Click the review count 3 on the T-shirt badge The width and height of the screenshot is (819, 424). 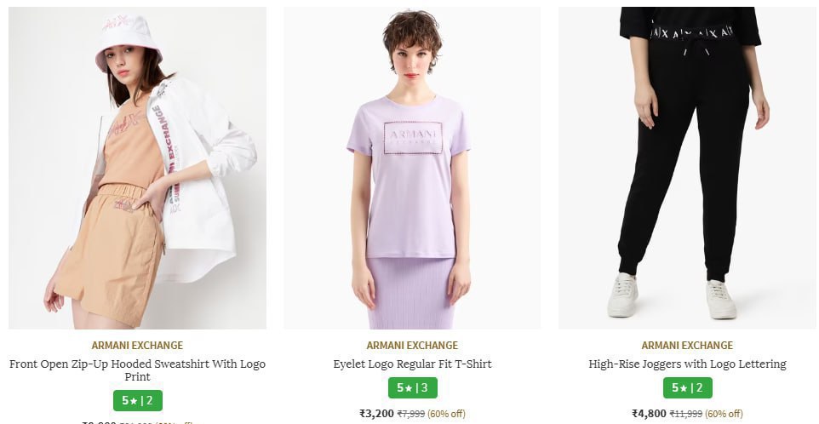tap(425, 388)
